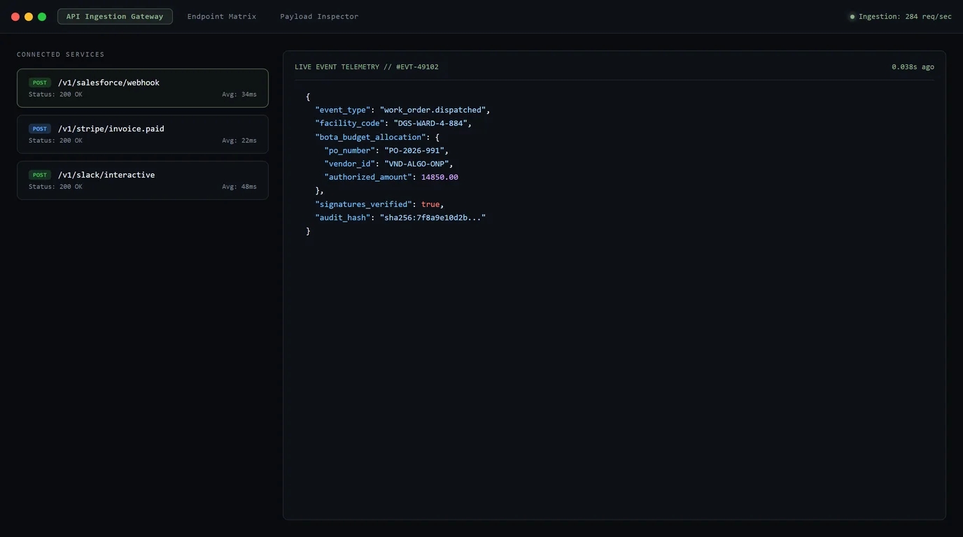Select the /v1/stripe/invoice.paid service card
This screenshot has height=537, width=963.
click(x=143, y=134)
